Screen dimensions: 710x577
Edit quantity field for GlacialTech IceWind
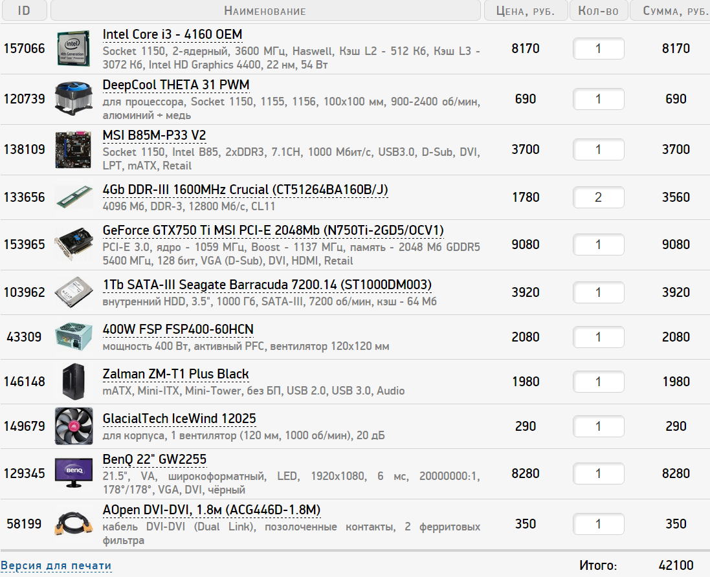point(598,426)
